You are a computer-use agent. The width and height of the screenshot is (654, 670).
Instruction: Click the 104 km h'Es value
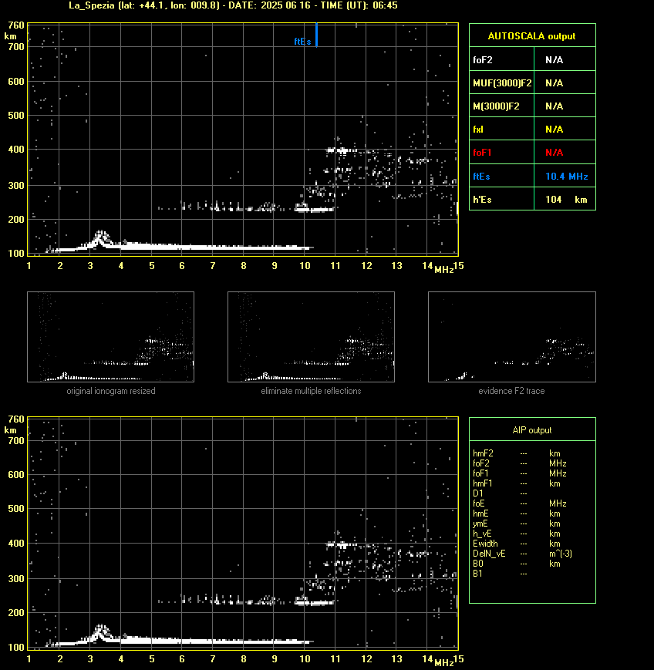566,200
